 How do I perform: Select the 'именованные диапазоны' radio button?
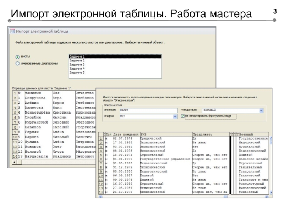(17, 64)
